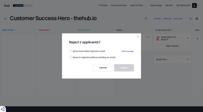The width and height of the screenshot is (203, 112).
Task: Click the plus icon to add a column
Action: [x=197, y=38]
